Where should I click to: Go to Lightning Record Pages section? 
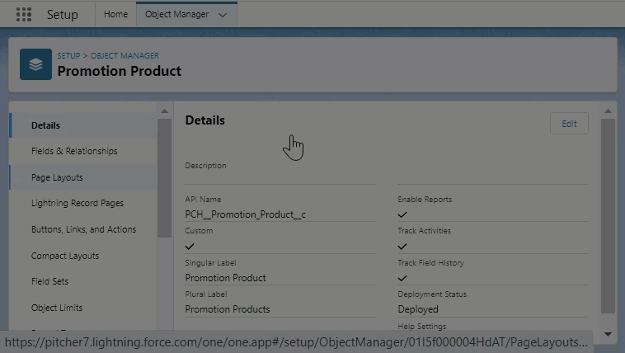(78, 203)
